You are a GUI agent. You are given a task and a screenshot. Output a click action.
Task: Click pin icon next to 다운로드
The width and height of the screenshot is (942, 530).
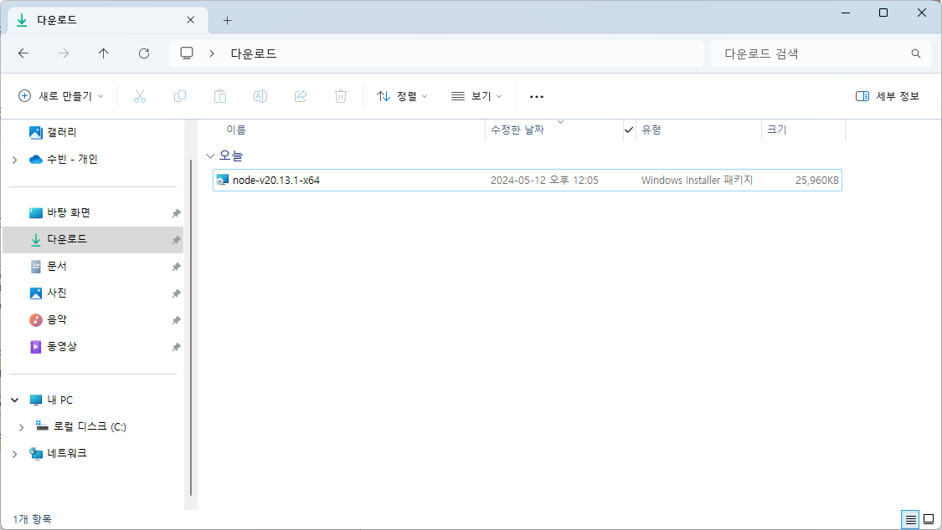point(176,241)
